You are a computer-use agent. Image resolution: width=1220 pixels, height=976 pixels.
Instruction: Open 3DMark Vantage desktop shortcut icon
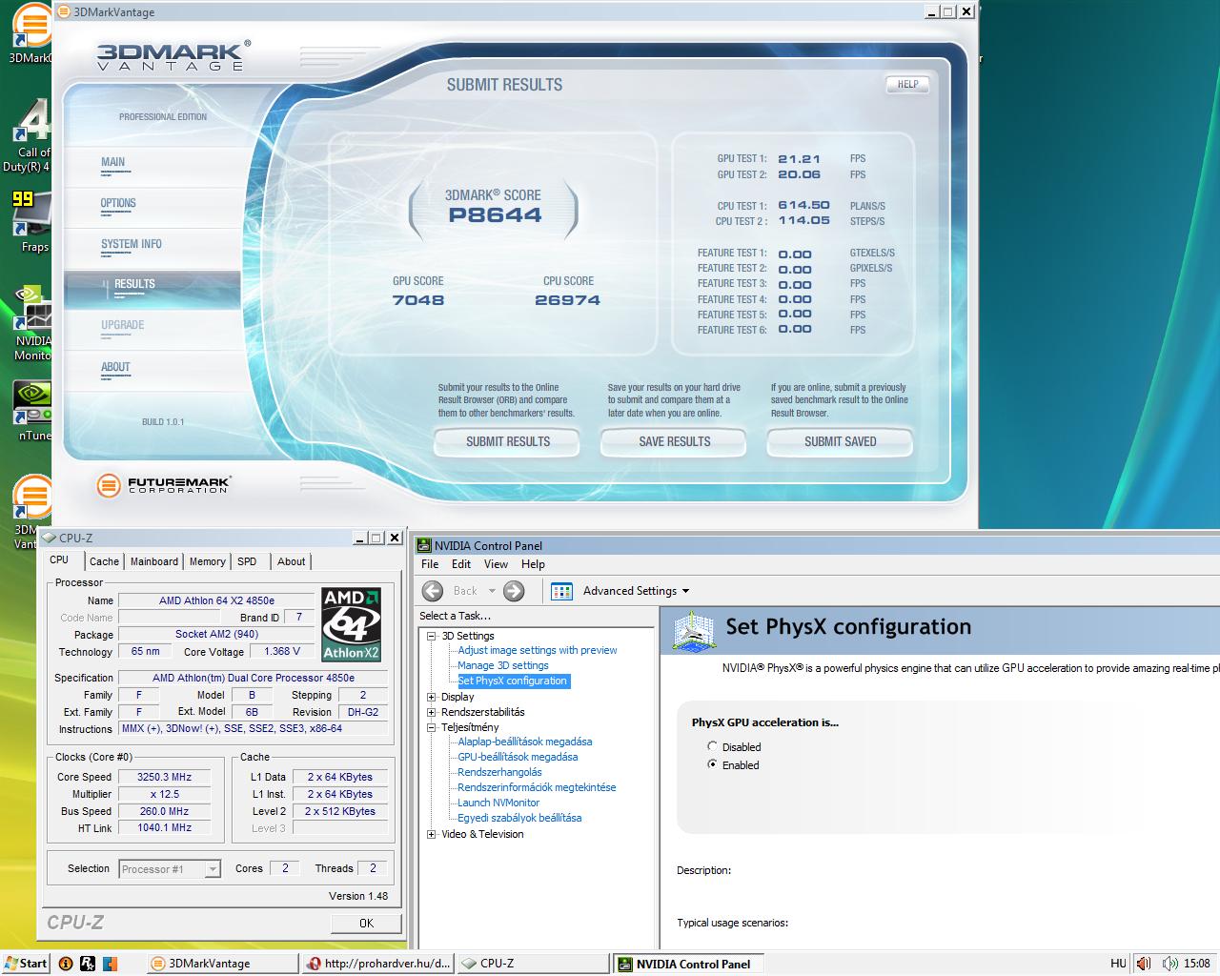[x=31, y=498]
